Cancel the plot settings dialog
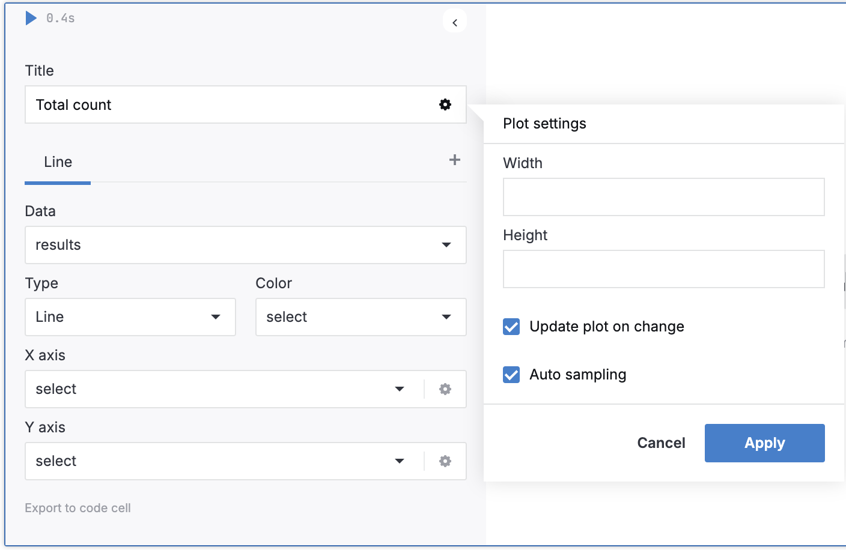 661,443
